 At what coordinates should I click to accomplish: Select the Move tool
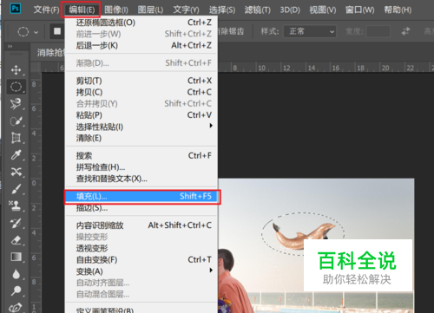pos(16,69)
